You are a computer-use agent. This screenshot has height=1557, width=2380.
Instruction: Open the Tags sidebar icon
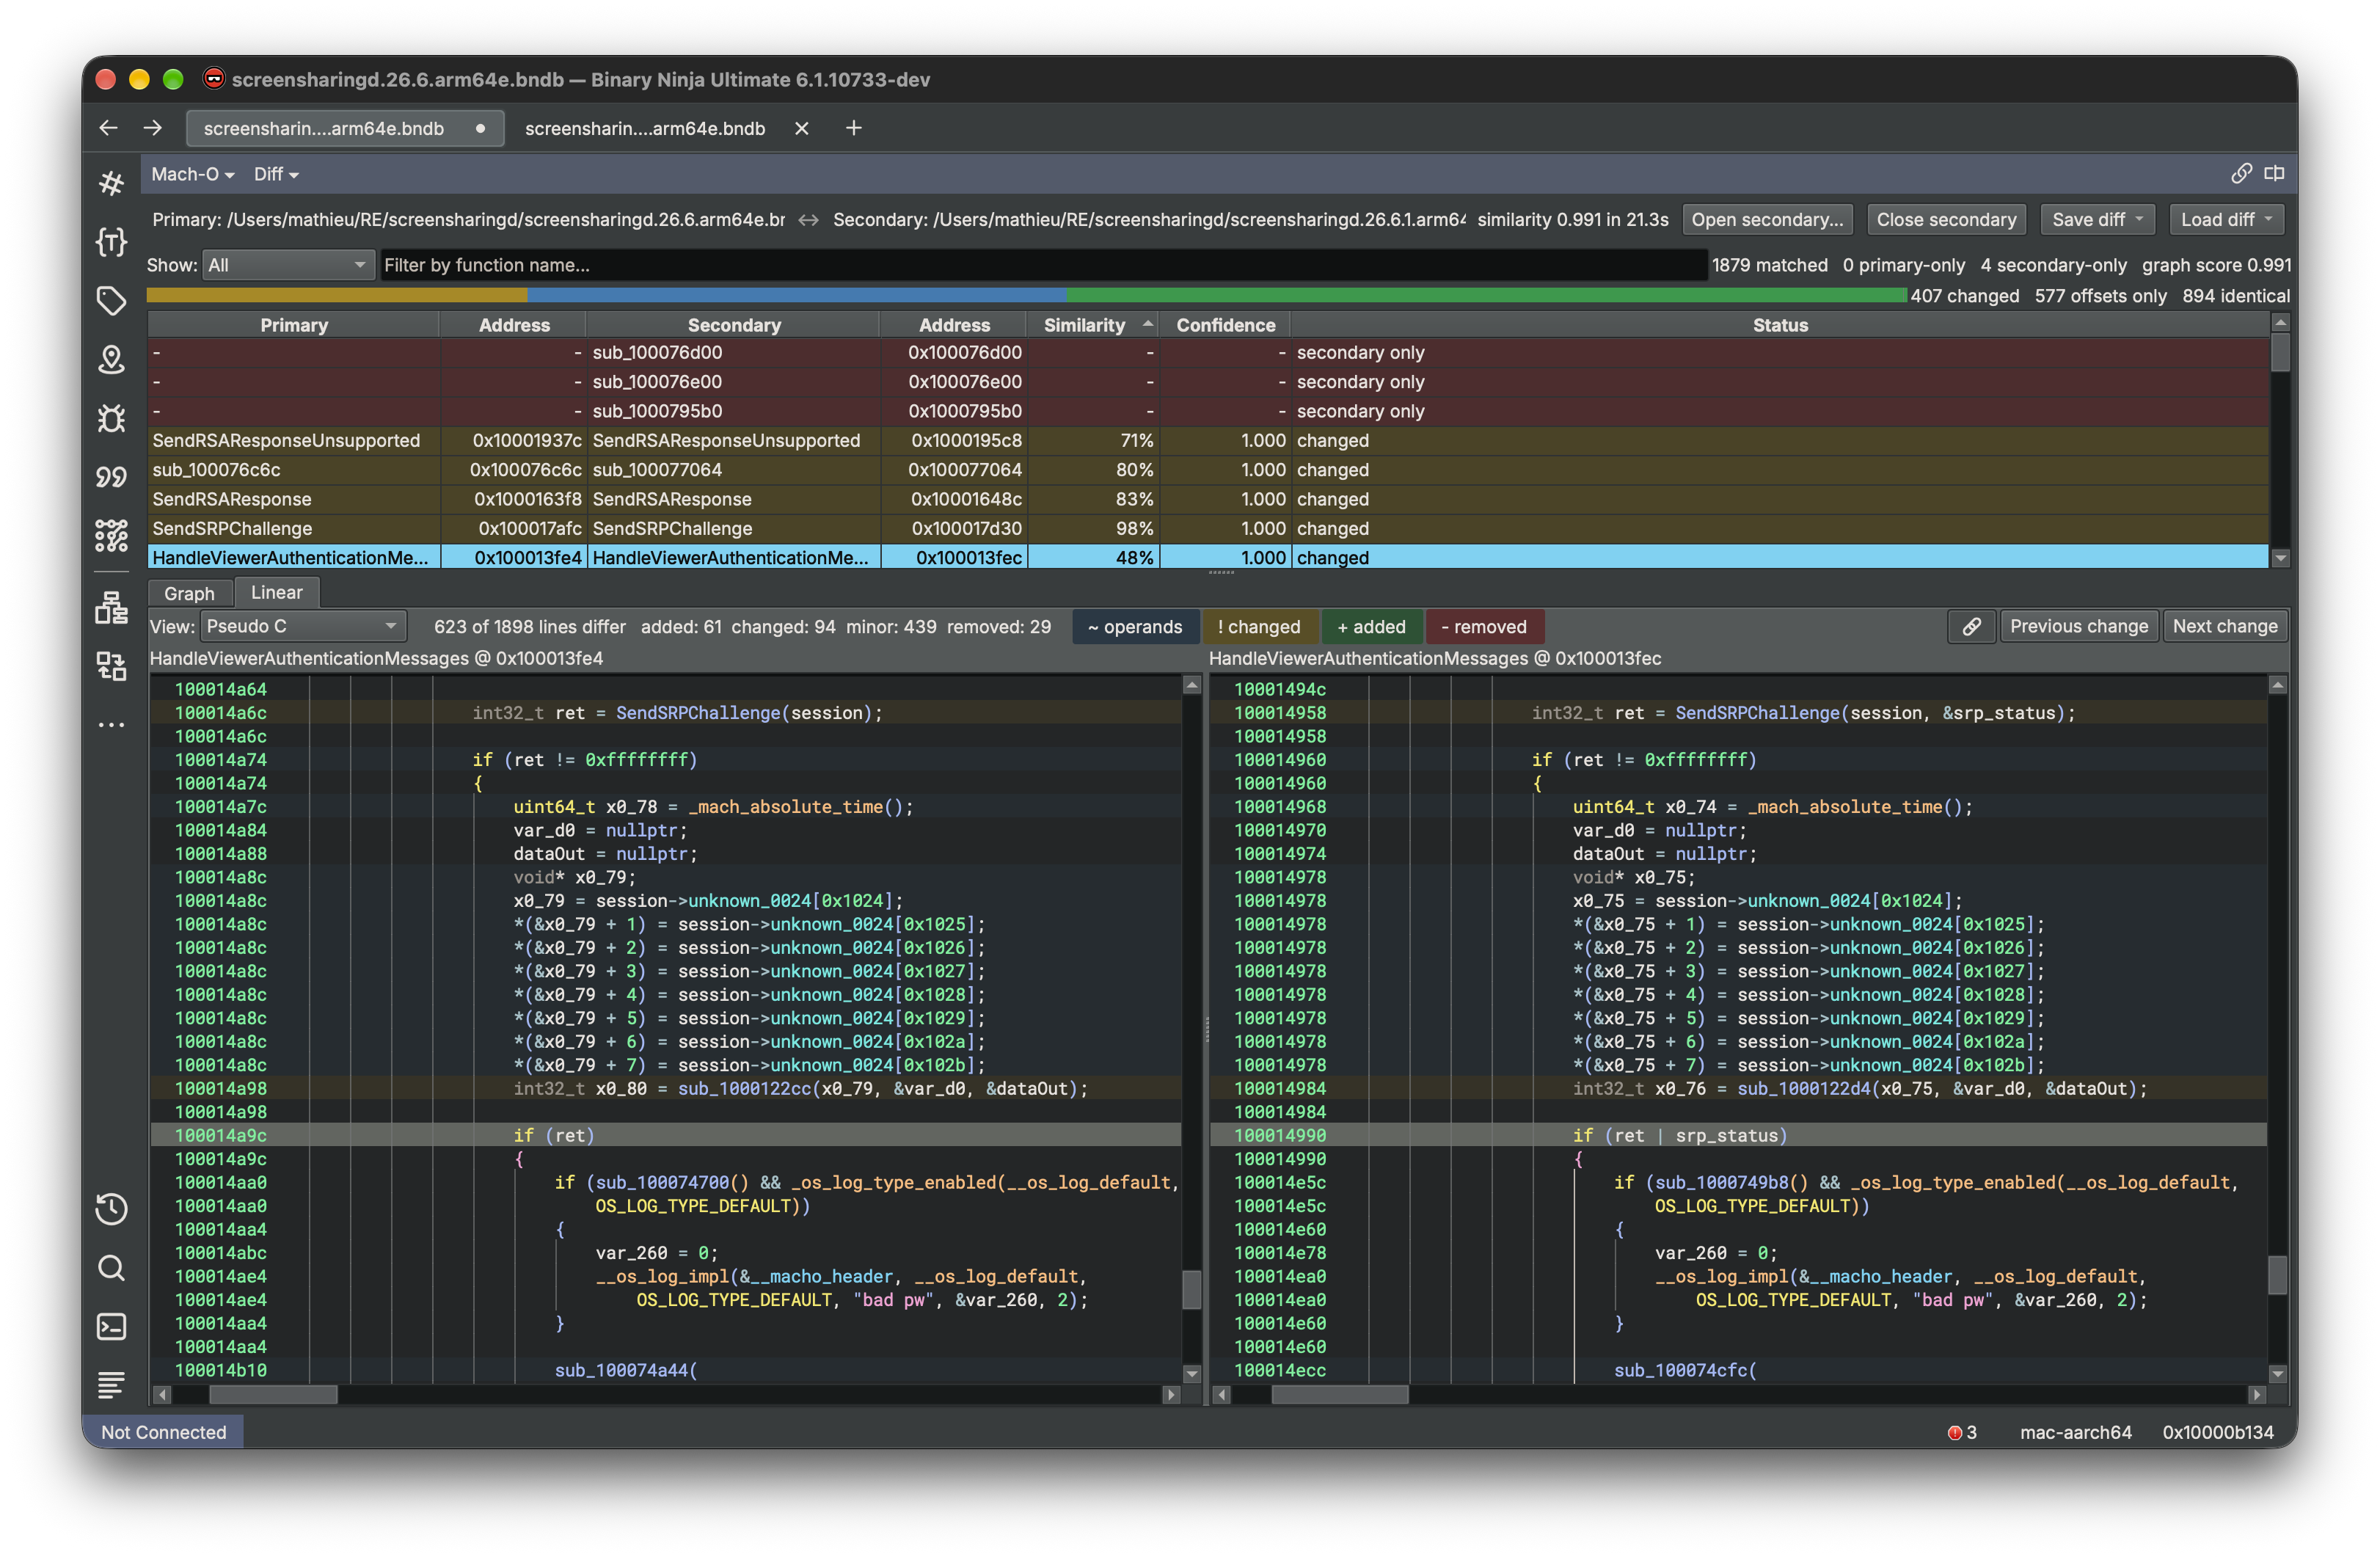[111, 300]
